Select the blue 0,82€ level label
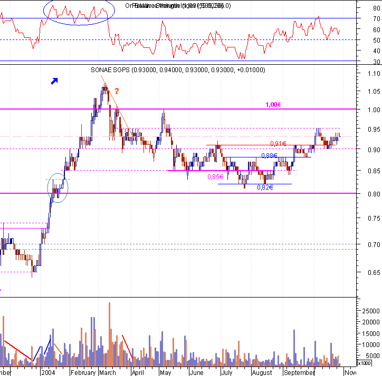 [x=265, y=187]
